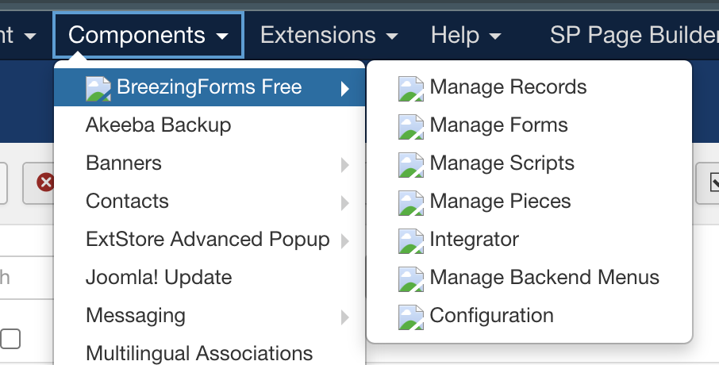The height and width of the screenshot is (365, 719).
Task: Open the Help menu
Action: point(465,35)
